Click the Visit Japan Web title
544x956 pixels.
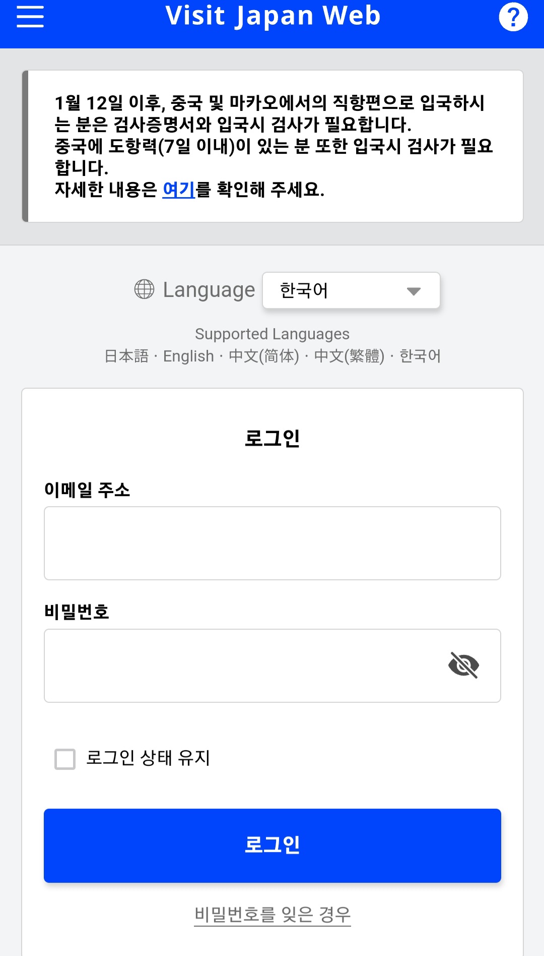click(273, 16)
